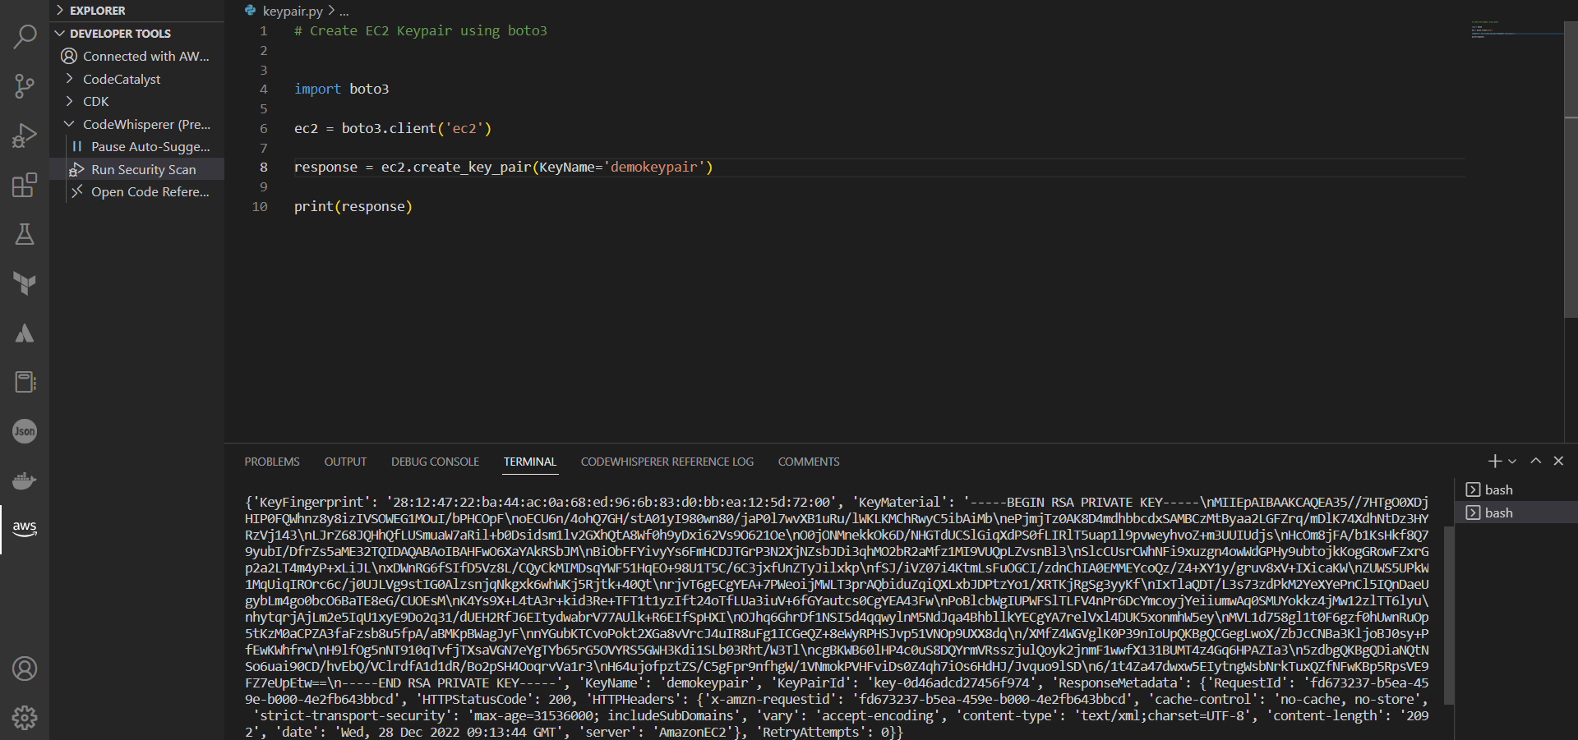Click the breadcrumb ellipsis

click(x=344, y=11)
